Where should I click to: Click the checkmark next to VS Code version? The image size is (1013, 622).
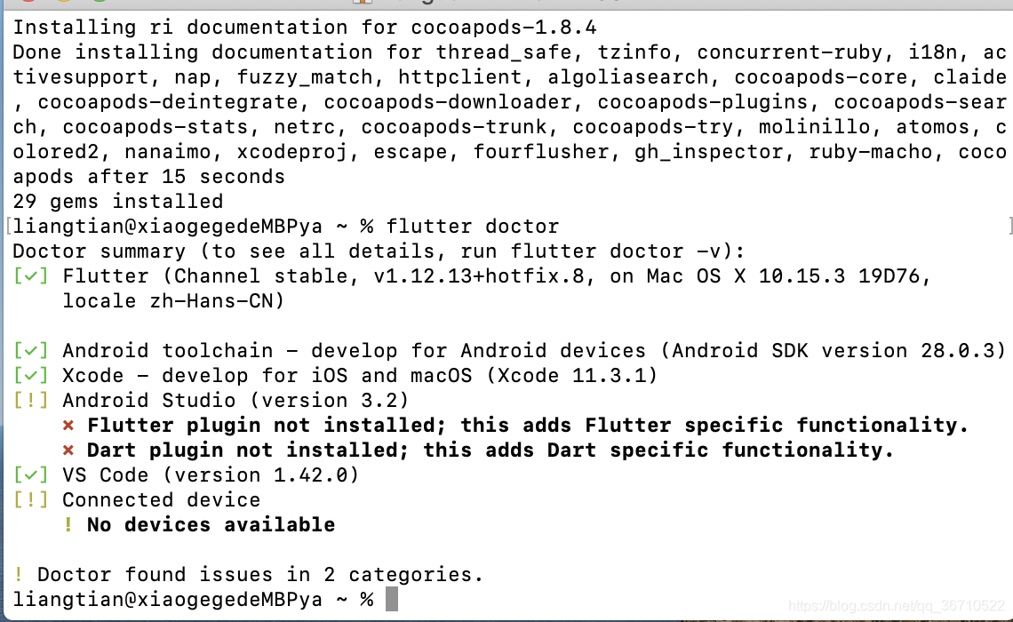pos(30,475)
